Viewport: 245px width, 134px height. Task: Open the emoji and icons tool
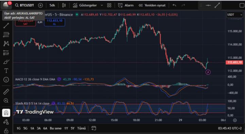[x=6, y=80]
